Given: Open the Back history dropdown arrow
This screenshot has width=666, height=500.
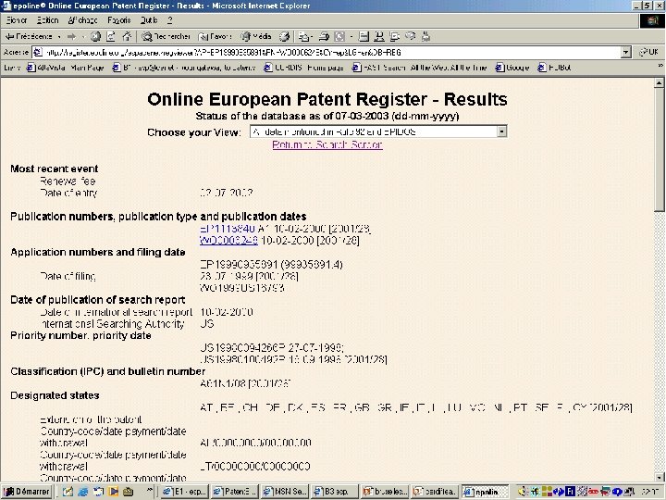Looking at the screenshot, I should coord(59,37).
